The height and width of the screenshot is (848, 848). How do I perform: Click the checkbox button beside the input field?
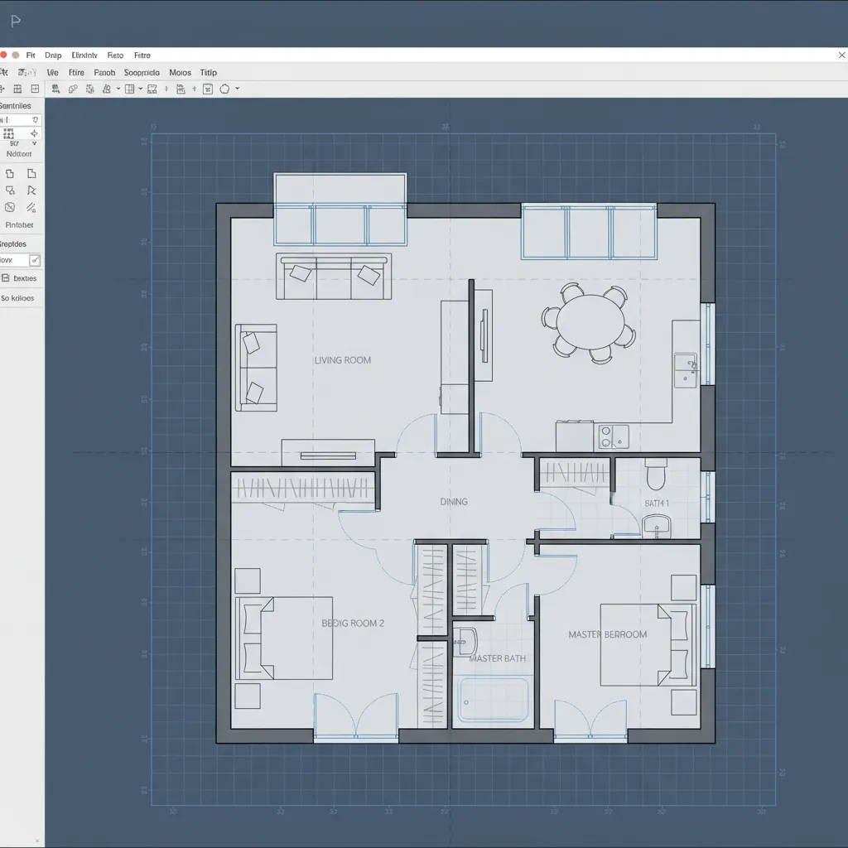tap(35, 261)
